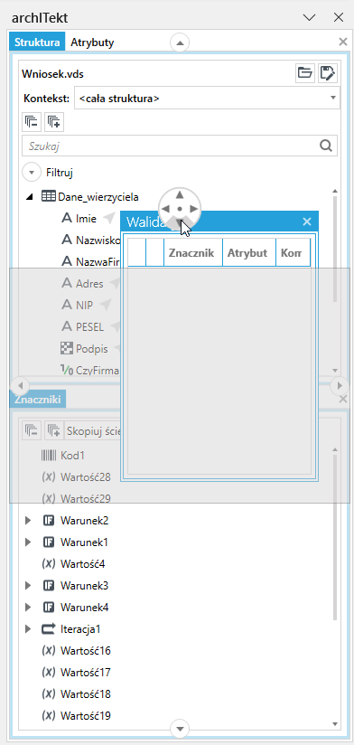Expand the Warunek2 node

28,520
